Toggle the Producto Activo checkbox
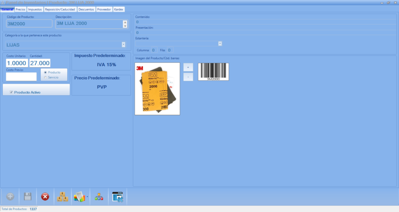Viewport: 399px width, 212px height. pyautogui.click(x=11, y=92)
